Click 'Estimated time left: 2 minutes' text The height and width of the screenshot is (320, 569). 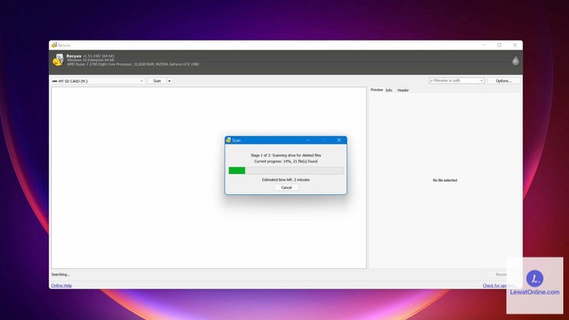286,179
